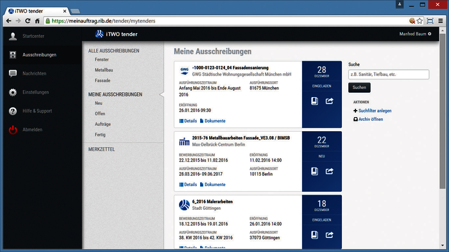Bookmark the Fassadensanierung tender
Viewport: 449px width, 252px height.
314,101
